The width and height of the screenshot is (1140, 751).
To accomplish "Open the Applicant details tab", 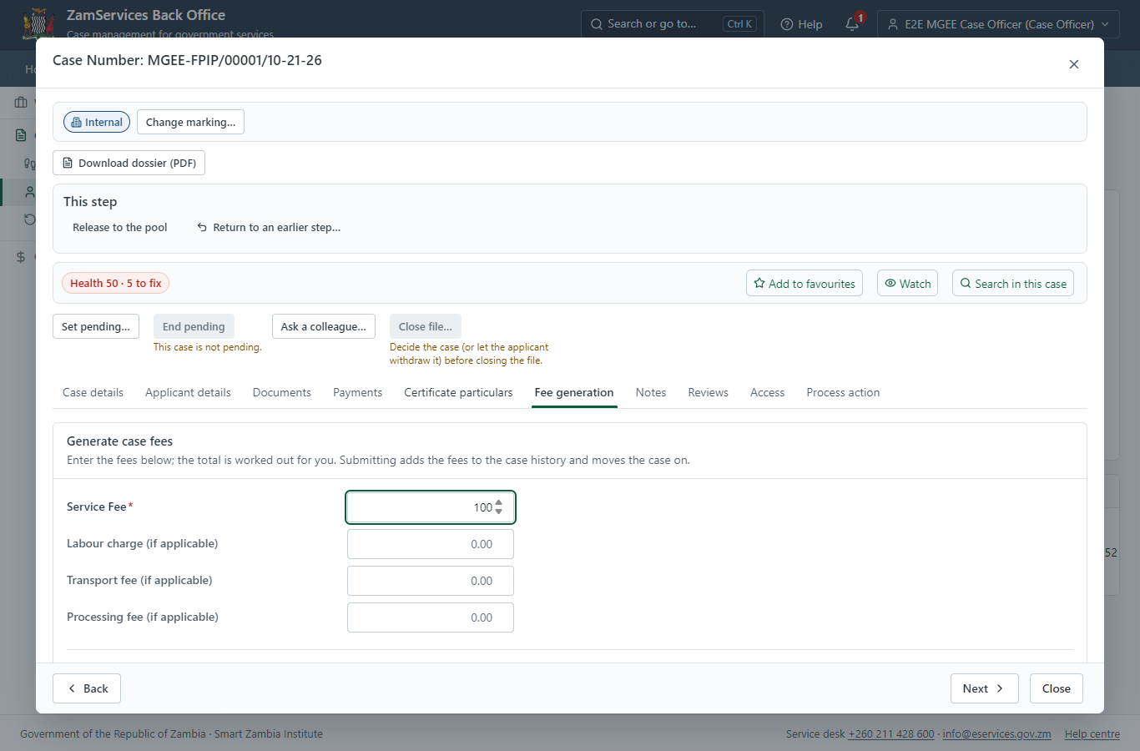I will (x=188, y=392).
